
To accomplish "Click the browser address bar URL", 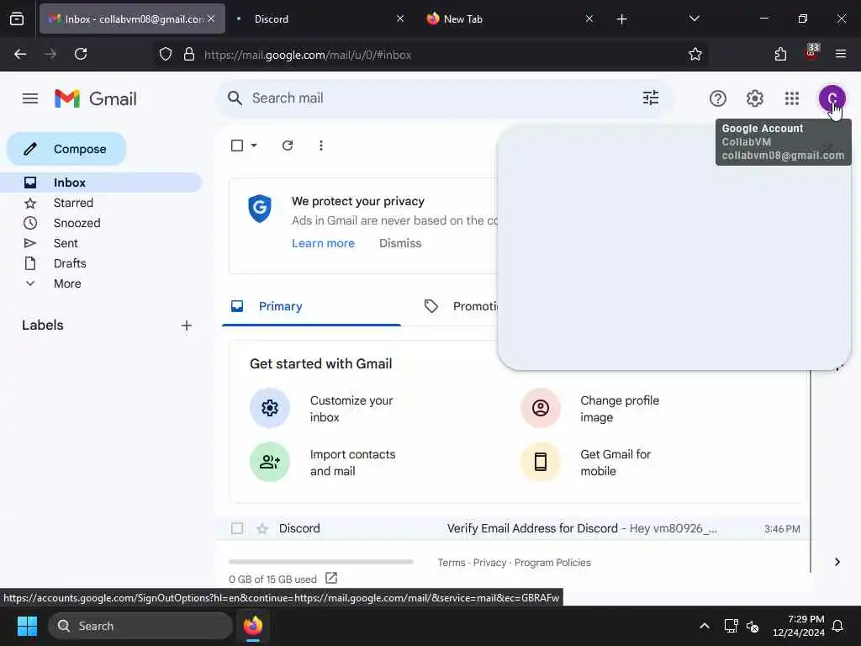I will [308, 55].
